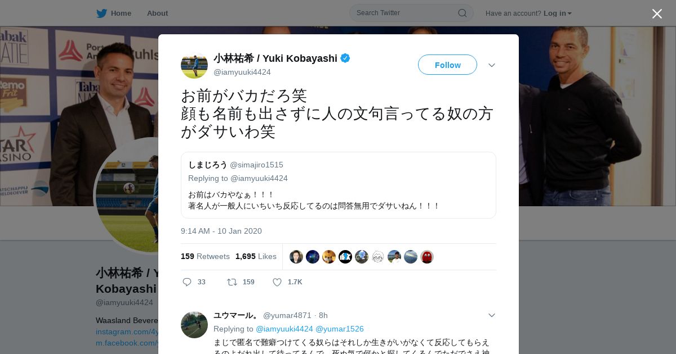Open the quoted tweet by しまじろう
Image resolution: width=676 pixels, height=354 pixels.
[338, 185]
